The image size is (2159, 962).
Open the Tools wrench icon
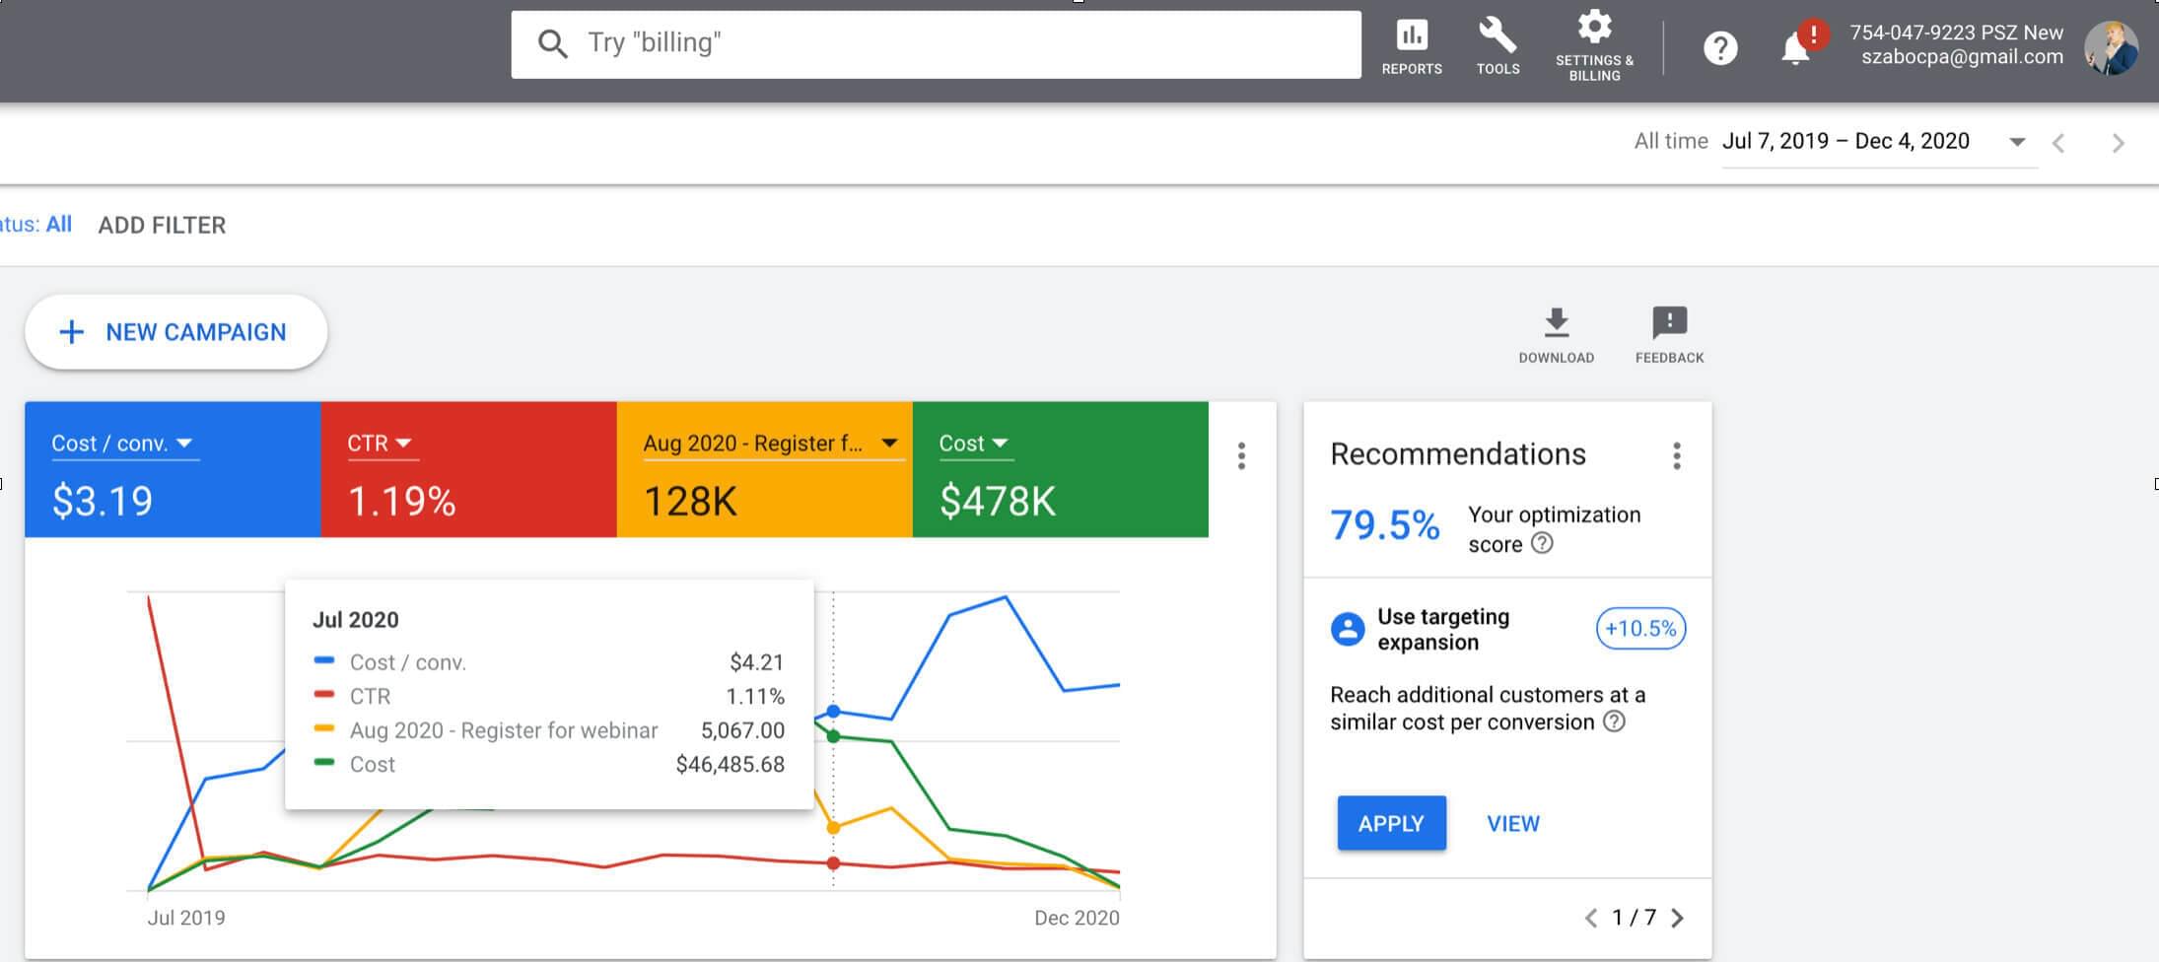[x=1497, y=46]
